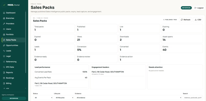Select Leads in the navigation
The height and width of the screenshot is (101, 206).
tap(13, 51)
